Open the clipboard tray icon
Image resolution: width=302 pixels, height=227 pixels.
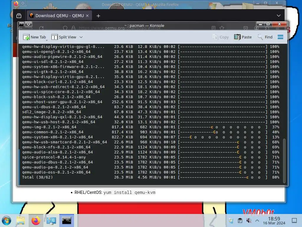240,220
